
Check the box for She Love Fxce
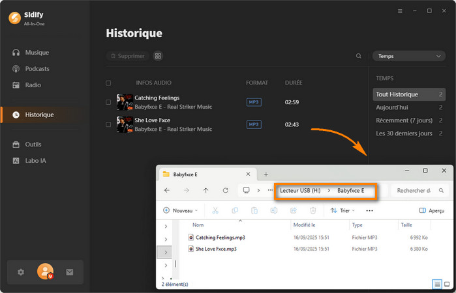pos(108,124)
